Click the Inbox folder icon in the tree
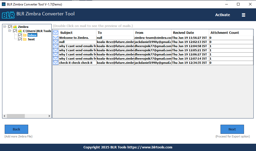Screen dimensions: 256x151 pyautogui.click(x=25, y=35)
